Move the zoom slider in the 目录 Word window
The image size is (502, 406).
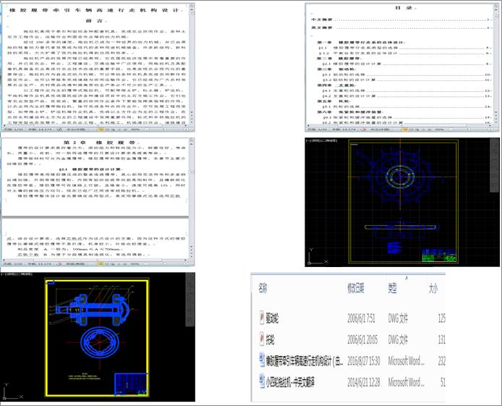[470, 130]
